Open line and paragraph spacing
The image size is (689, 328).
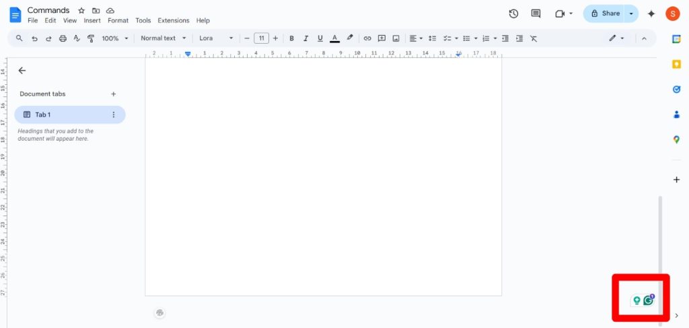tap(433, 38)
